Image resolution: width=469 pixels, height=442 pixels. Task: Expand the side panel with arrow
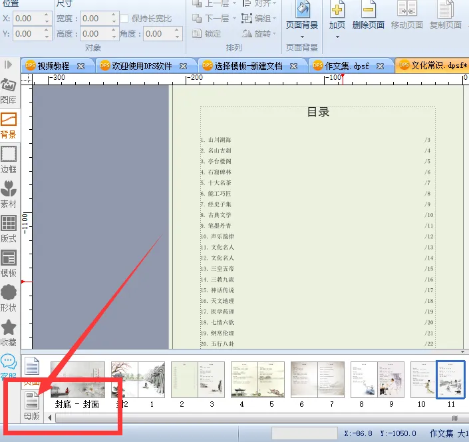[x=9, y=65]
